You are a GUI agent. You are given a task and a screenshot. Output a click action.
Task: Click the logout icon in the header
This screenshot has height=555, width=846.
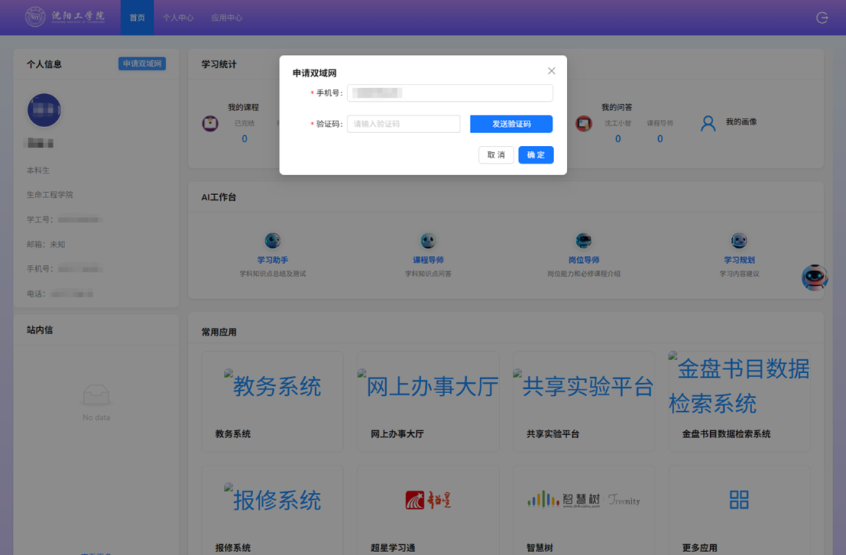coord(821,18)
